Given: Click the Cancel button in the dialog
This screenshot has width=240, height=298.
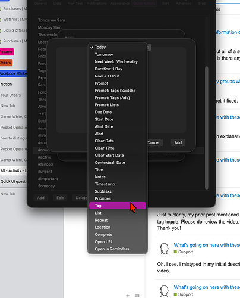Looking at the screenshot, I should point(154,142).
